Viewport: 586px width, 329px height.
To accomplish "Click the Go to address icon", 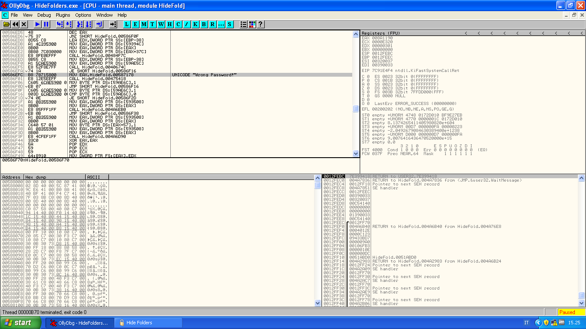I will point(113,24).
